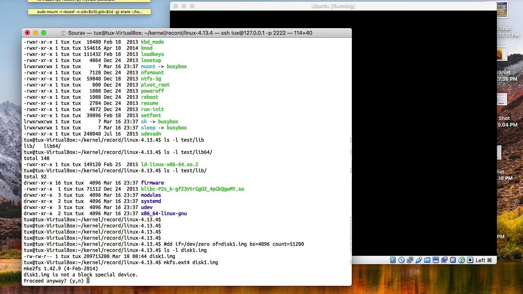Click the optical disc icon in VirtualBox status bar

(x=401, y=260)
